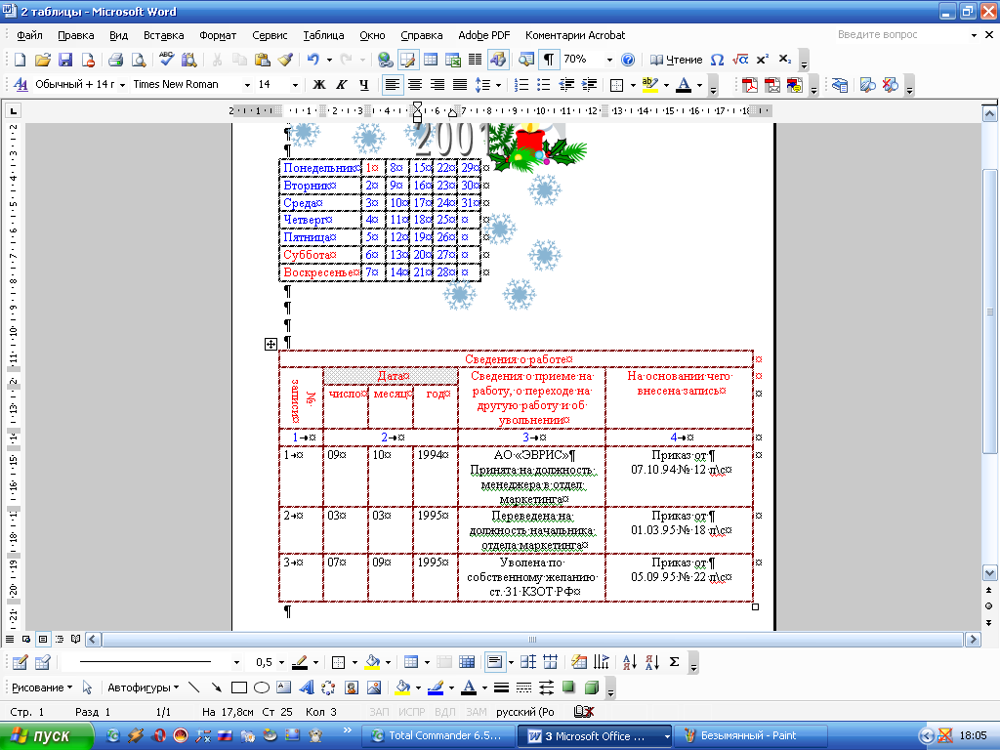Select the Oval drawing tool
This screenshot has width=1000, height=750.
262,687
